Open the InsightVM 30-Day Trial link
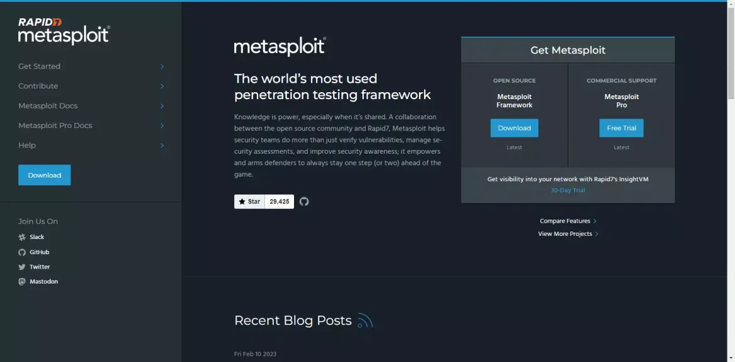This screenshot has width=735, height=362. click(568, 191)
